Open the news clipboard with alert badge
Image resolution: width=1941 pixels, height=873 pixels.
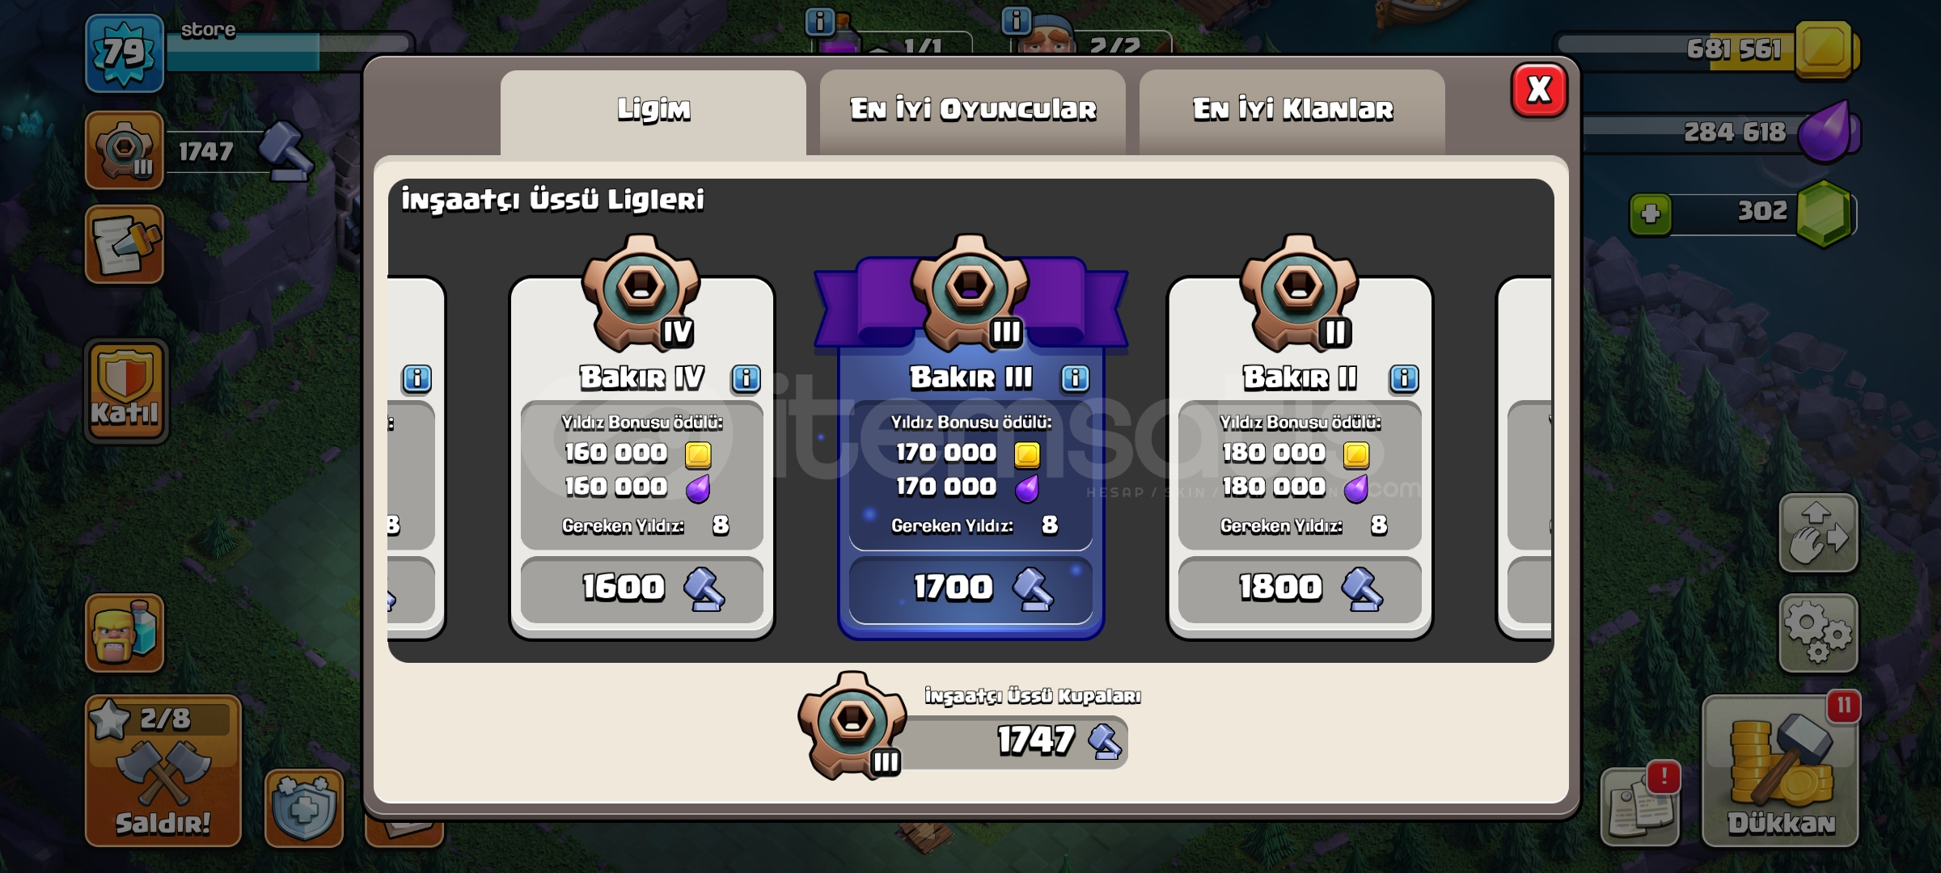tap(1640, 805)
